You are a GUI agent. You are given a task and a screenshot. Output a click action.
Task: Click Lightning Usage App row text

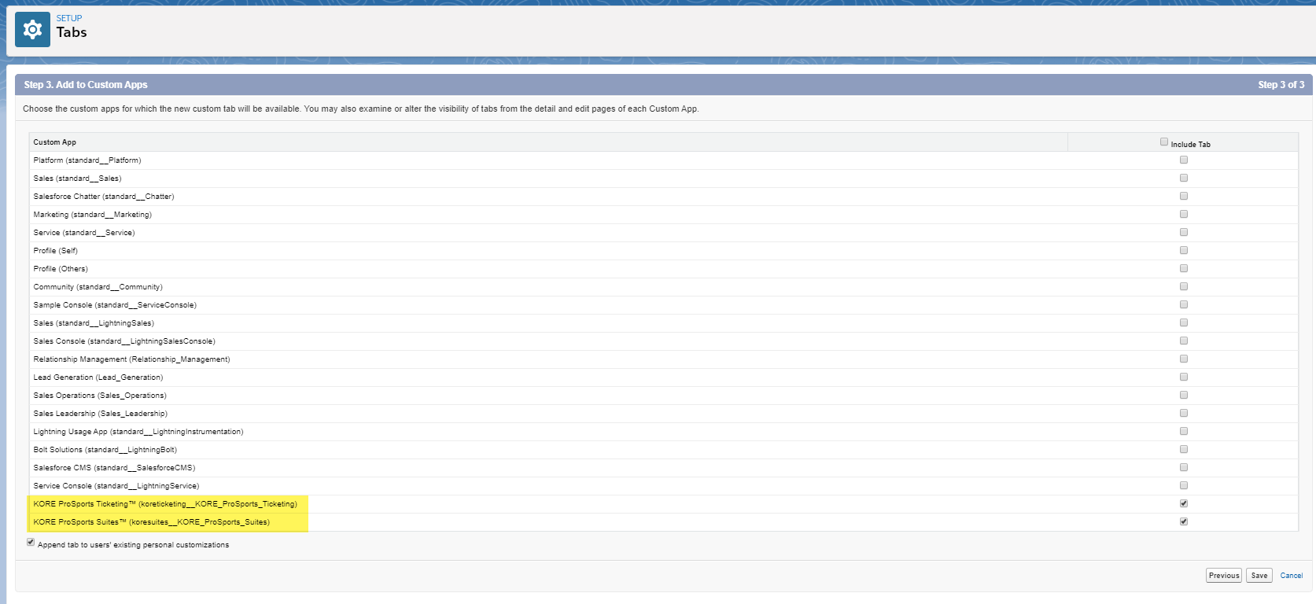[x=138, y=432]
